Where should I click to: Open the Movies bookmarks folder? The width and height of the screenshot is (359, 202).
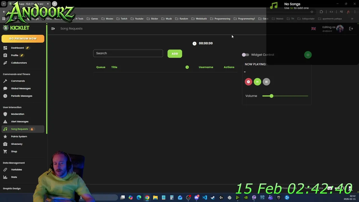pyautogui.click(x=107, y=19)
